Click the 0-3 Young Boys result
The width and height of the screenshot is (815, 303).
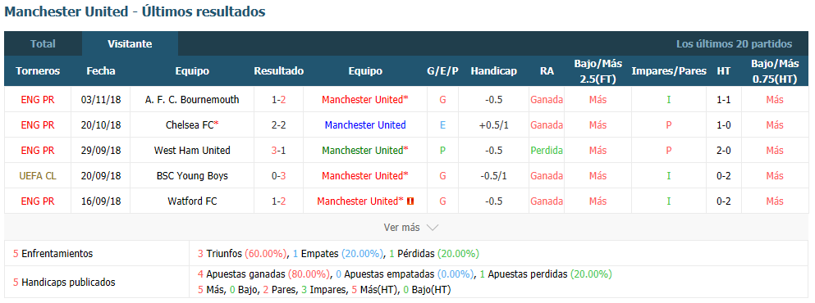278,176
